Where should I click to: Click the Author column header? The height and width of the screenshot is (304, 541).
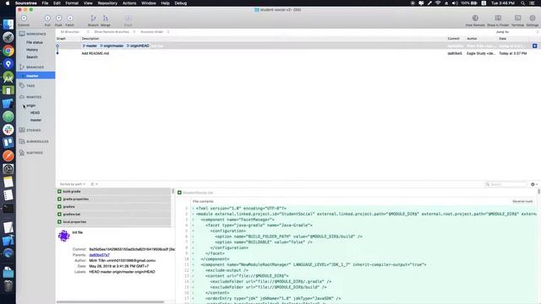click(472, 39)
